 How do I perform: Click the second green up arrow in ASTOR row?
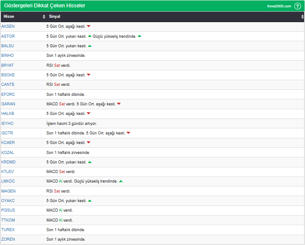click(x=139, y=36)
